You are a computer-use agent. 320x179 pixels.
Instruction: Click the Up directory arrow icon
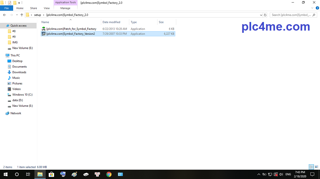pyautogui.click(x=22, y=15)
